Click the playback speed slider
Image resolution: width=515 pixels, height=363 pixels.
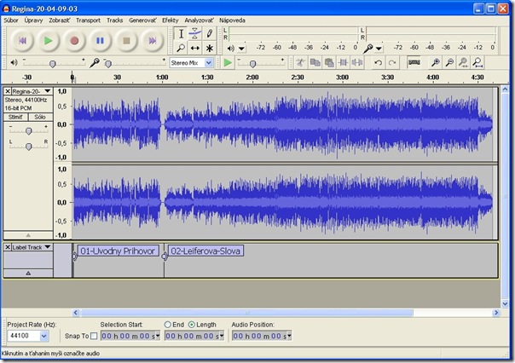click(x=252, y=63)
